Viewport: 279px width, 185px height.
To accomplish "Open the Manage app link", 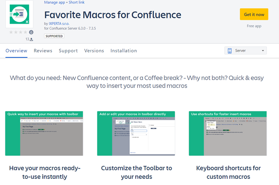I will click(x=54, y=2).
